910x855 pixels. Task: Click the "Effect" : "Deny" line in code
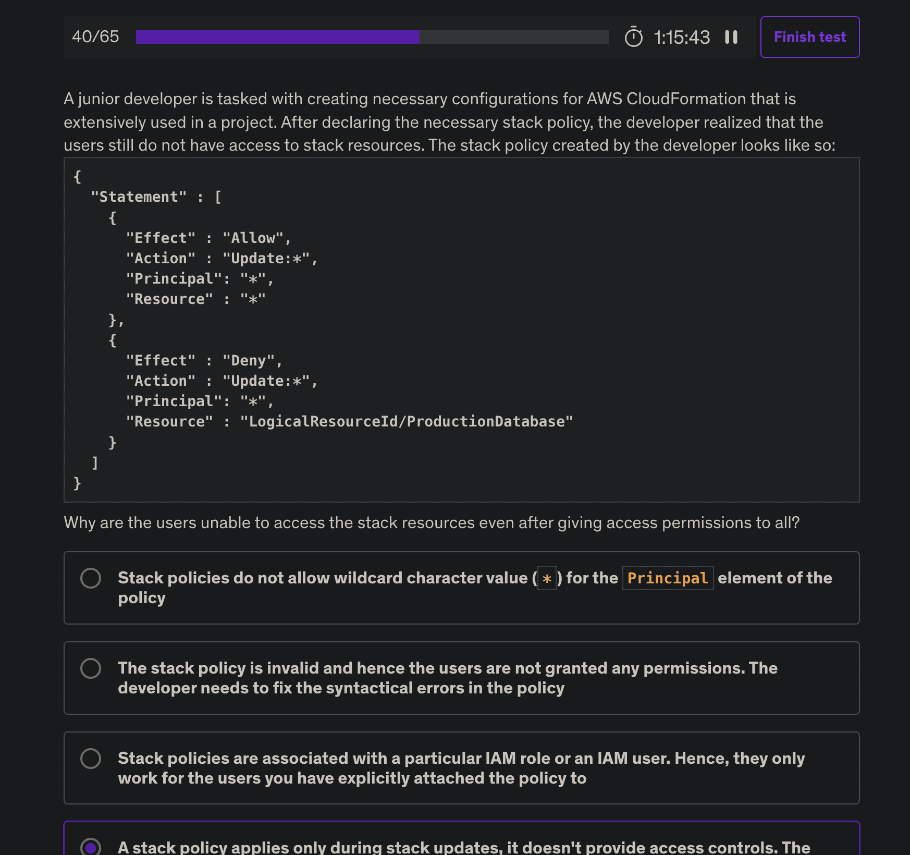(204, 361)
